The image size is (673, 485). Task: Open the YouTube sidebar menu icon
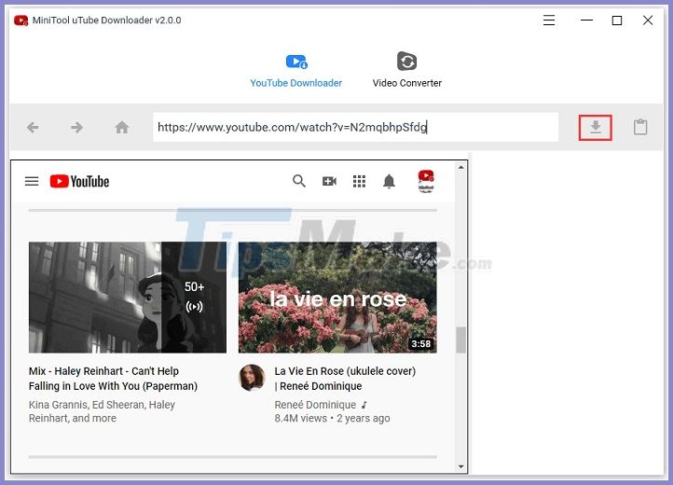coord(32,181)
